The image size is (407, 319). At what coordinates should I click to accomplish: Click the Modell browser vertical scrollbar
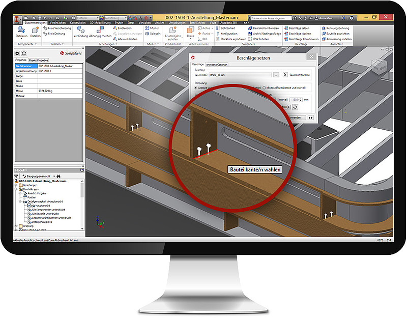(x=82, y=205)
